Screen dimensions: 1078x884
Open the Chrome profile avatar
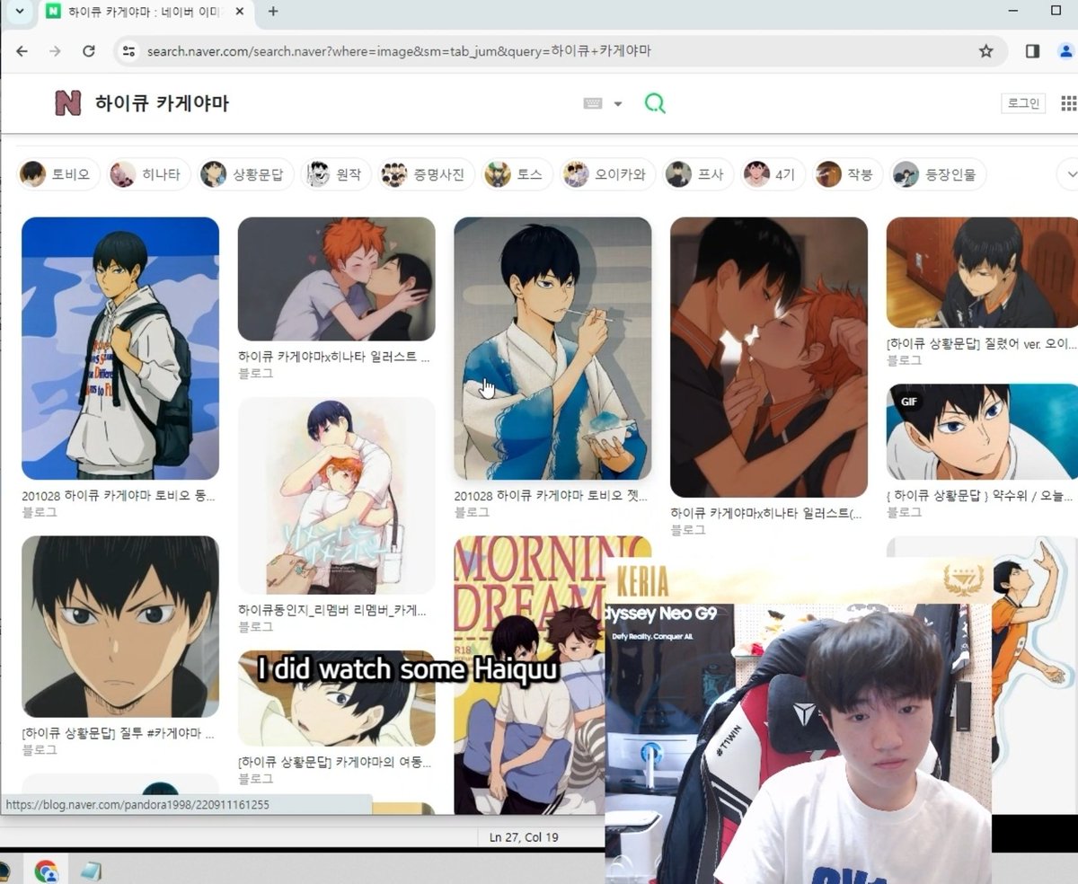coord(1066,51)
